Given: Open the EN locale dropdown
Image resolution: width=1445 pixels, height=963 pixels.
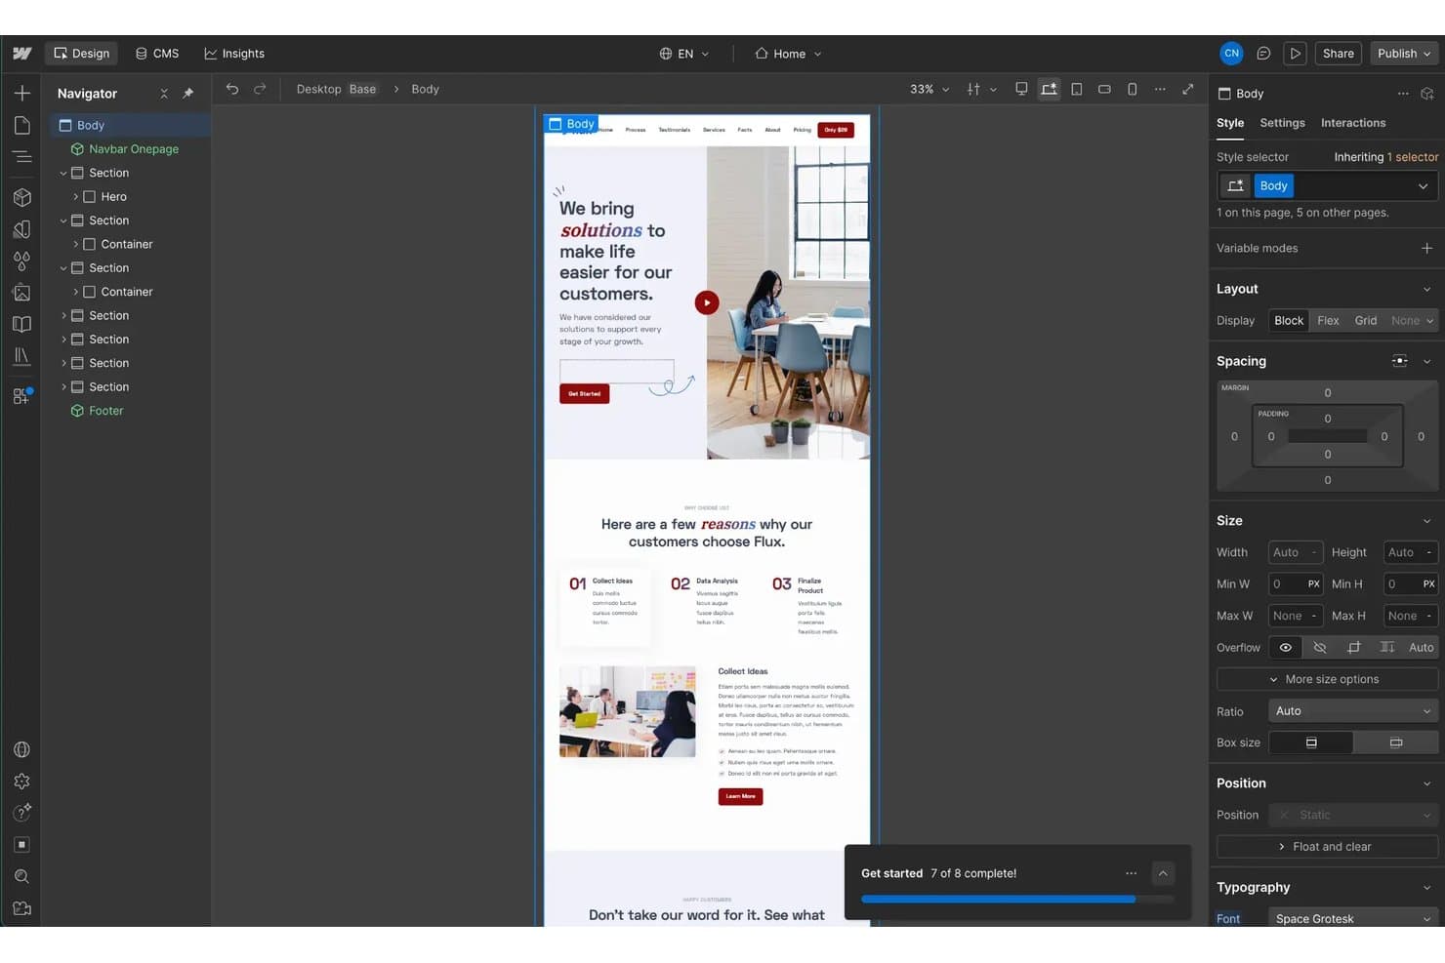Looking at the screenshot, I should (684, 54).
